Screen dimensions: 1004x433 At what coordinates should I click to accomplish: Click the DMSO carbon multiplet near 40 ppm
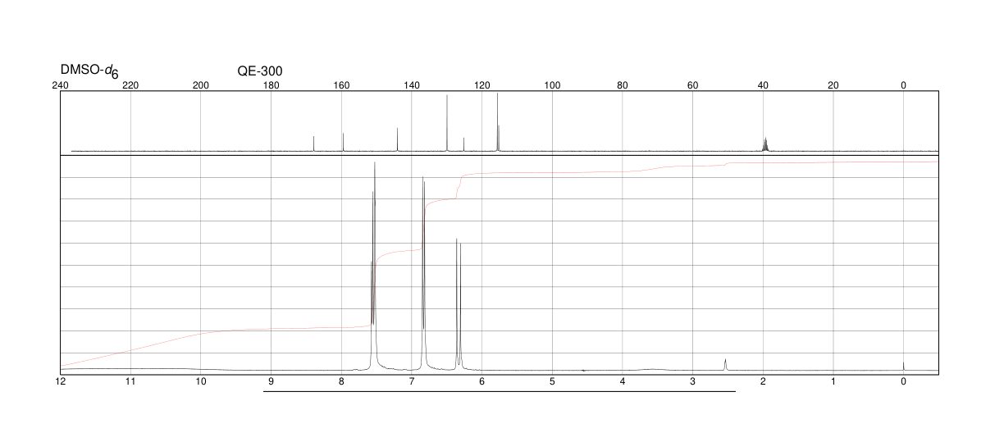[x=765, y=144]
